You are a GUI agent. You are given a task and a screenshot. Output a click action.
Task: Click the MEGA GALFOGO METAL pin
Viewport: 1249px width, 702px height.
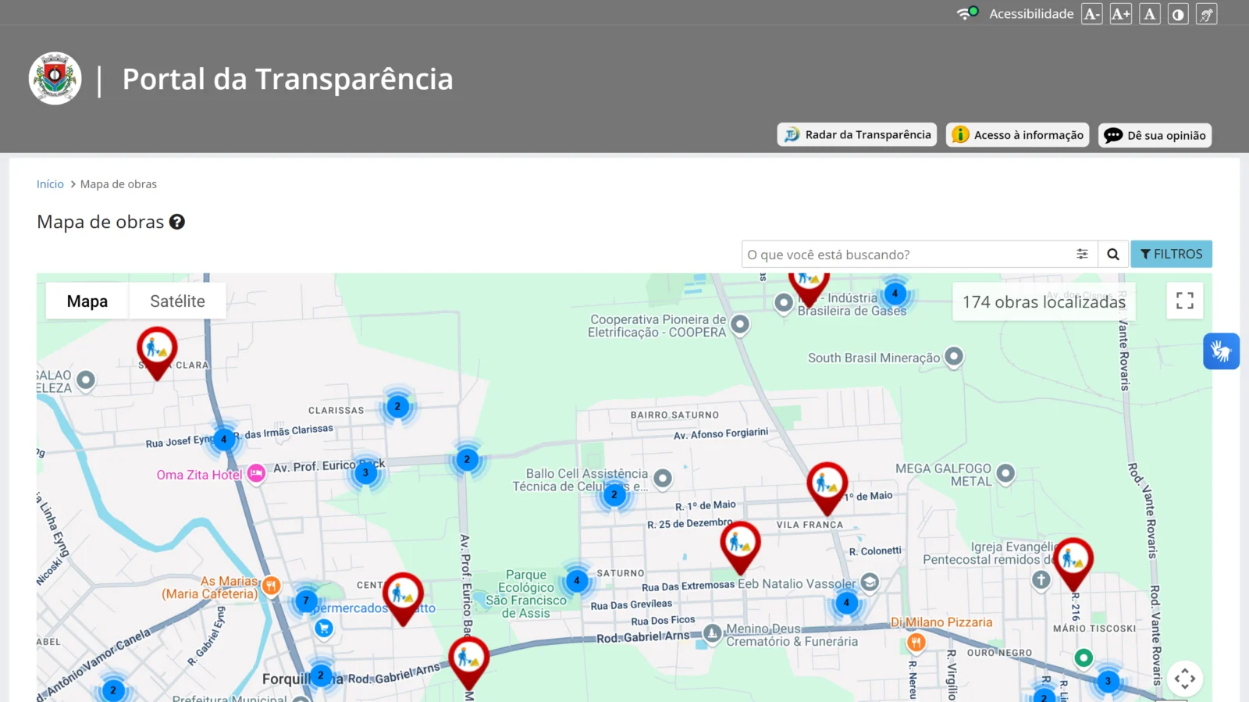(x=1006, y=472)
